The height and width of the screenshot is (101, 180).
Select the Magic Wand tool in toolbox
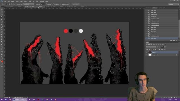tap(2, 17)
